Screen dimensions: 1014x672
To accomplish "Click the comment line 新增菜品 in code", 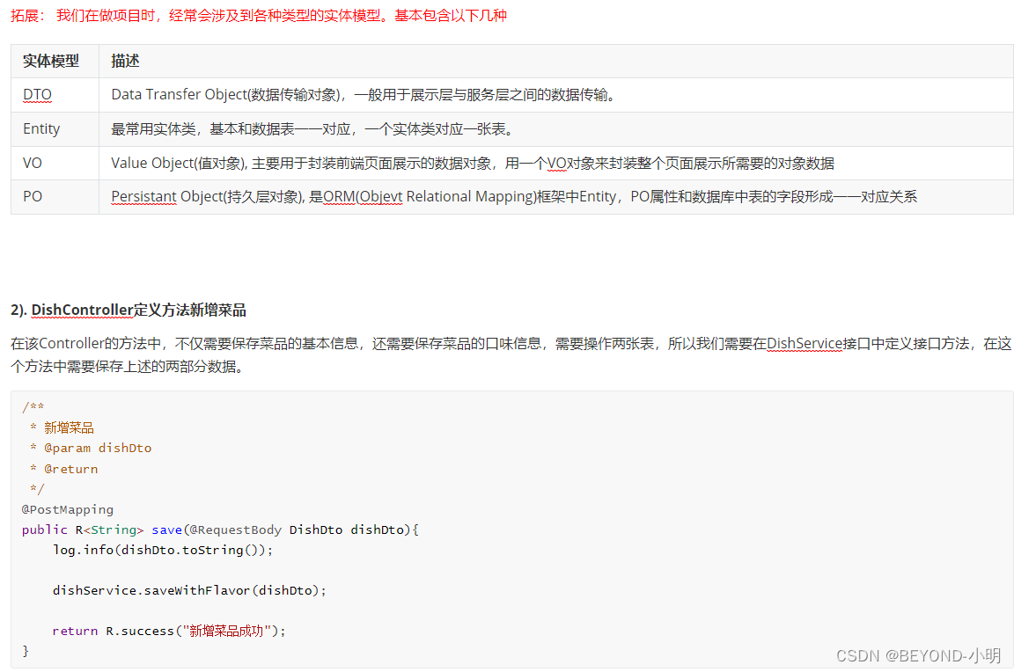I will click(x=62, y=427).
